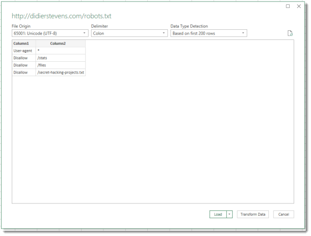Click the Disallow cell beside /files
This screenshot has height=236, width=311.
24,65
